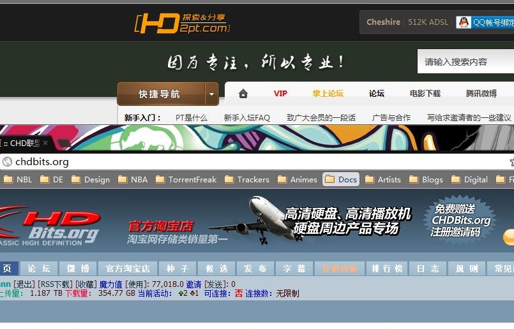
Task: Open the 日志 menu item
Action: pos(428,268)
